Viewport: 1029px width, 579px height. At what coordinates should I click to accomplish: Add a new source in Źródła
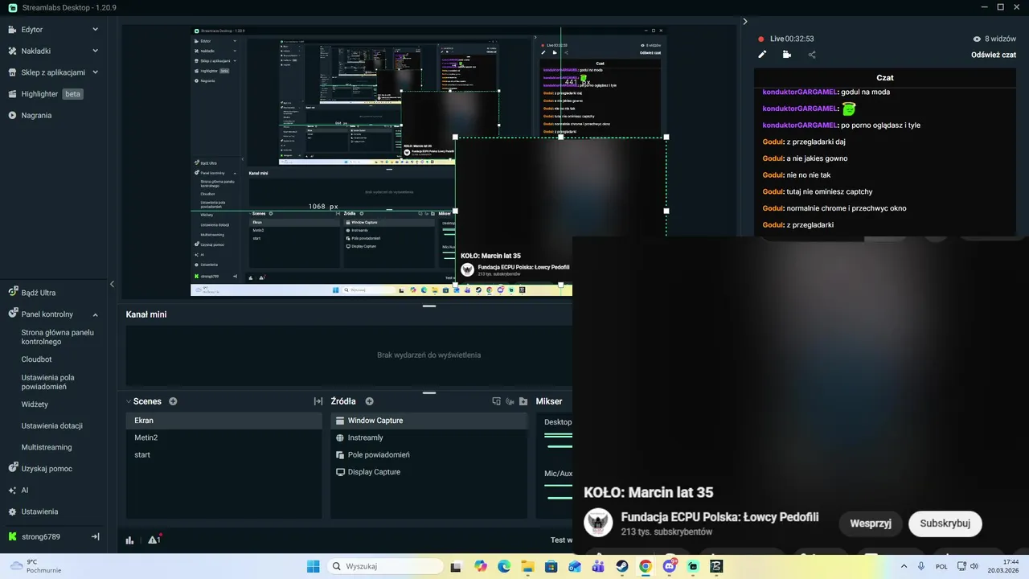(x=370, y=401)
